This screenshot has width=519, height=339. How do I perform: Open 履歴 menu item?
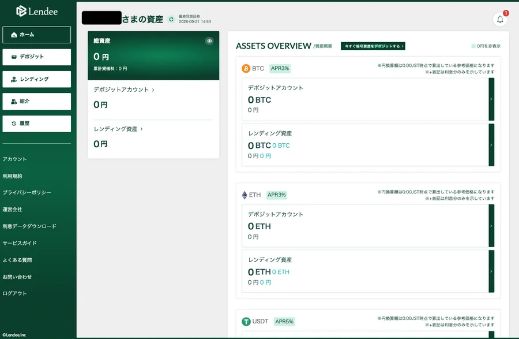click(x=37, y=124)
